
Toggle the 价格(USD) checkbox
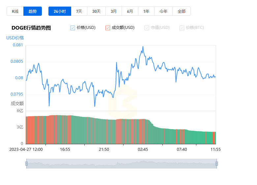(72, 28)
